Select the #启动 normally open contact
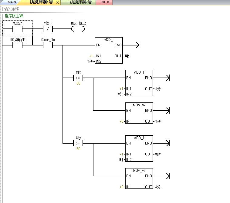Screen dimensions: 230x203 coord(18,29)
